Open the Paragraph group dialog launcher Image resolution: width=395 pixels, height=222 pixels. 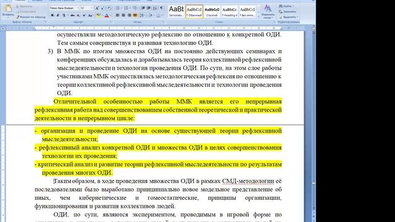coord(163,22)
